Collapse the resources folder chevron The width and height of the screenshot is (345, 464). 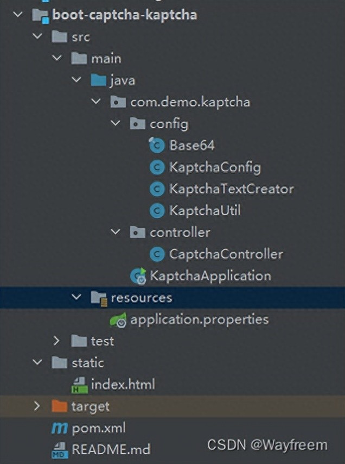pyautogui.click(x=76, y=297)
